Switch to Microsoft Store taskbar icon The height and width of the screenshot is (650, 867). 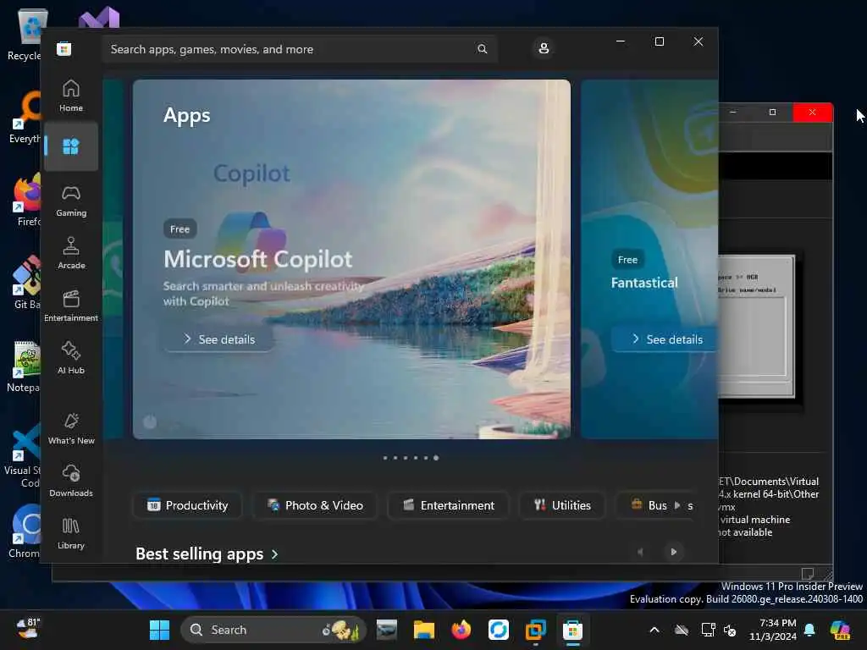[572, 630]
